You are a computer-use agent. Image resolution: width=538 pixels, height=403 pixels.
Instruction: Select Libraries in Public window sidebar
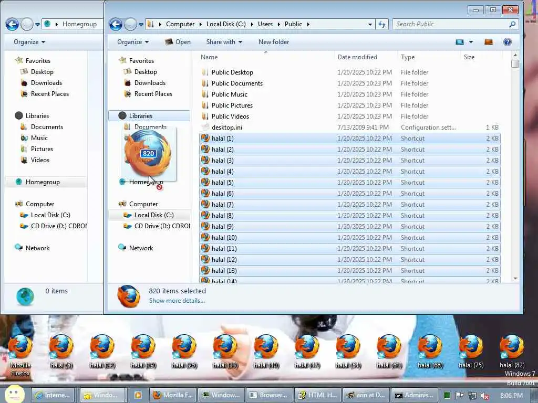pos(149,116)
